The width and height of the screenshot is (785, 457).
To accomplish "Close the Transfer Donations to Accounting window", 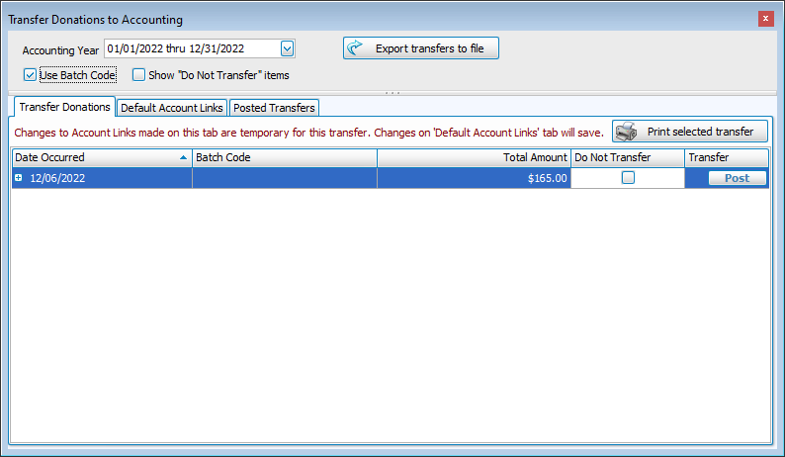I will (765, 19).
